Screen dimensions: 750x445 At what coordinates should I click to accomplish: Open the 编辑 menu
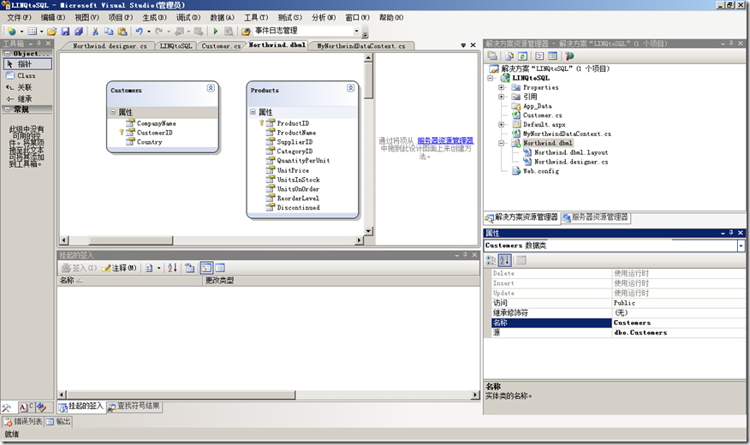(x=52, y=17)
